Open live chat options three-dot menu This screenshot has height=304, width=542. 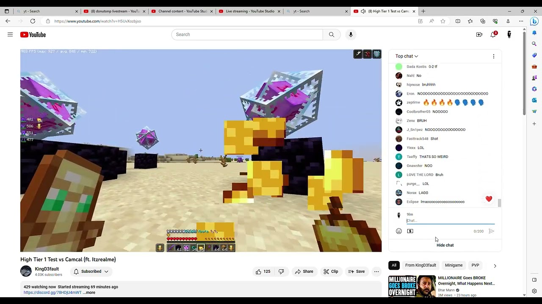[x=493, y=56]
